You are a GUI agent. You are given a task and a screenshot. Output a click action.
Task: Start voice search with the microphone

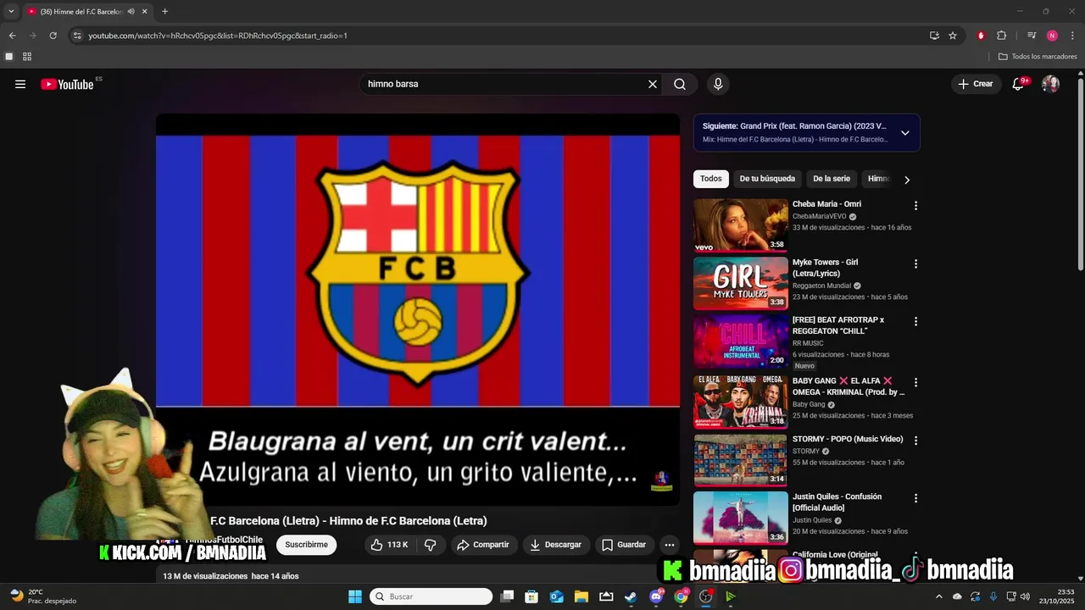pyautogui.click(x=718, y=84)
